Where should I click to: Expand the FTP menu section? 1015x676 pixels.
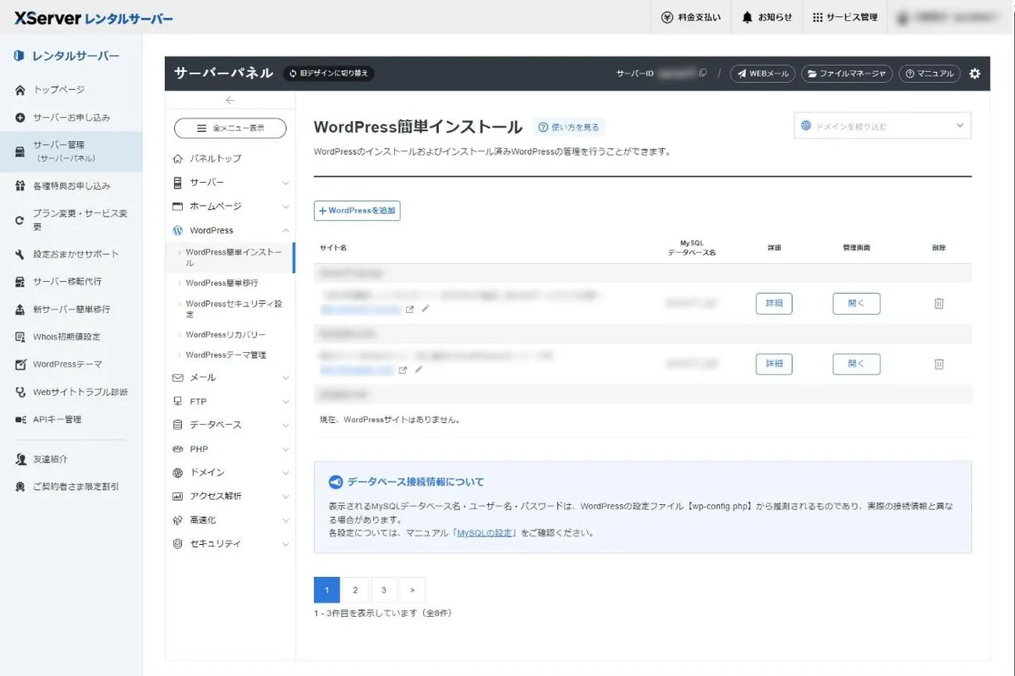230,401
